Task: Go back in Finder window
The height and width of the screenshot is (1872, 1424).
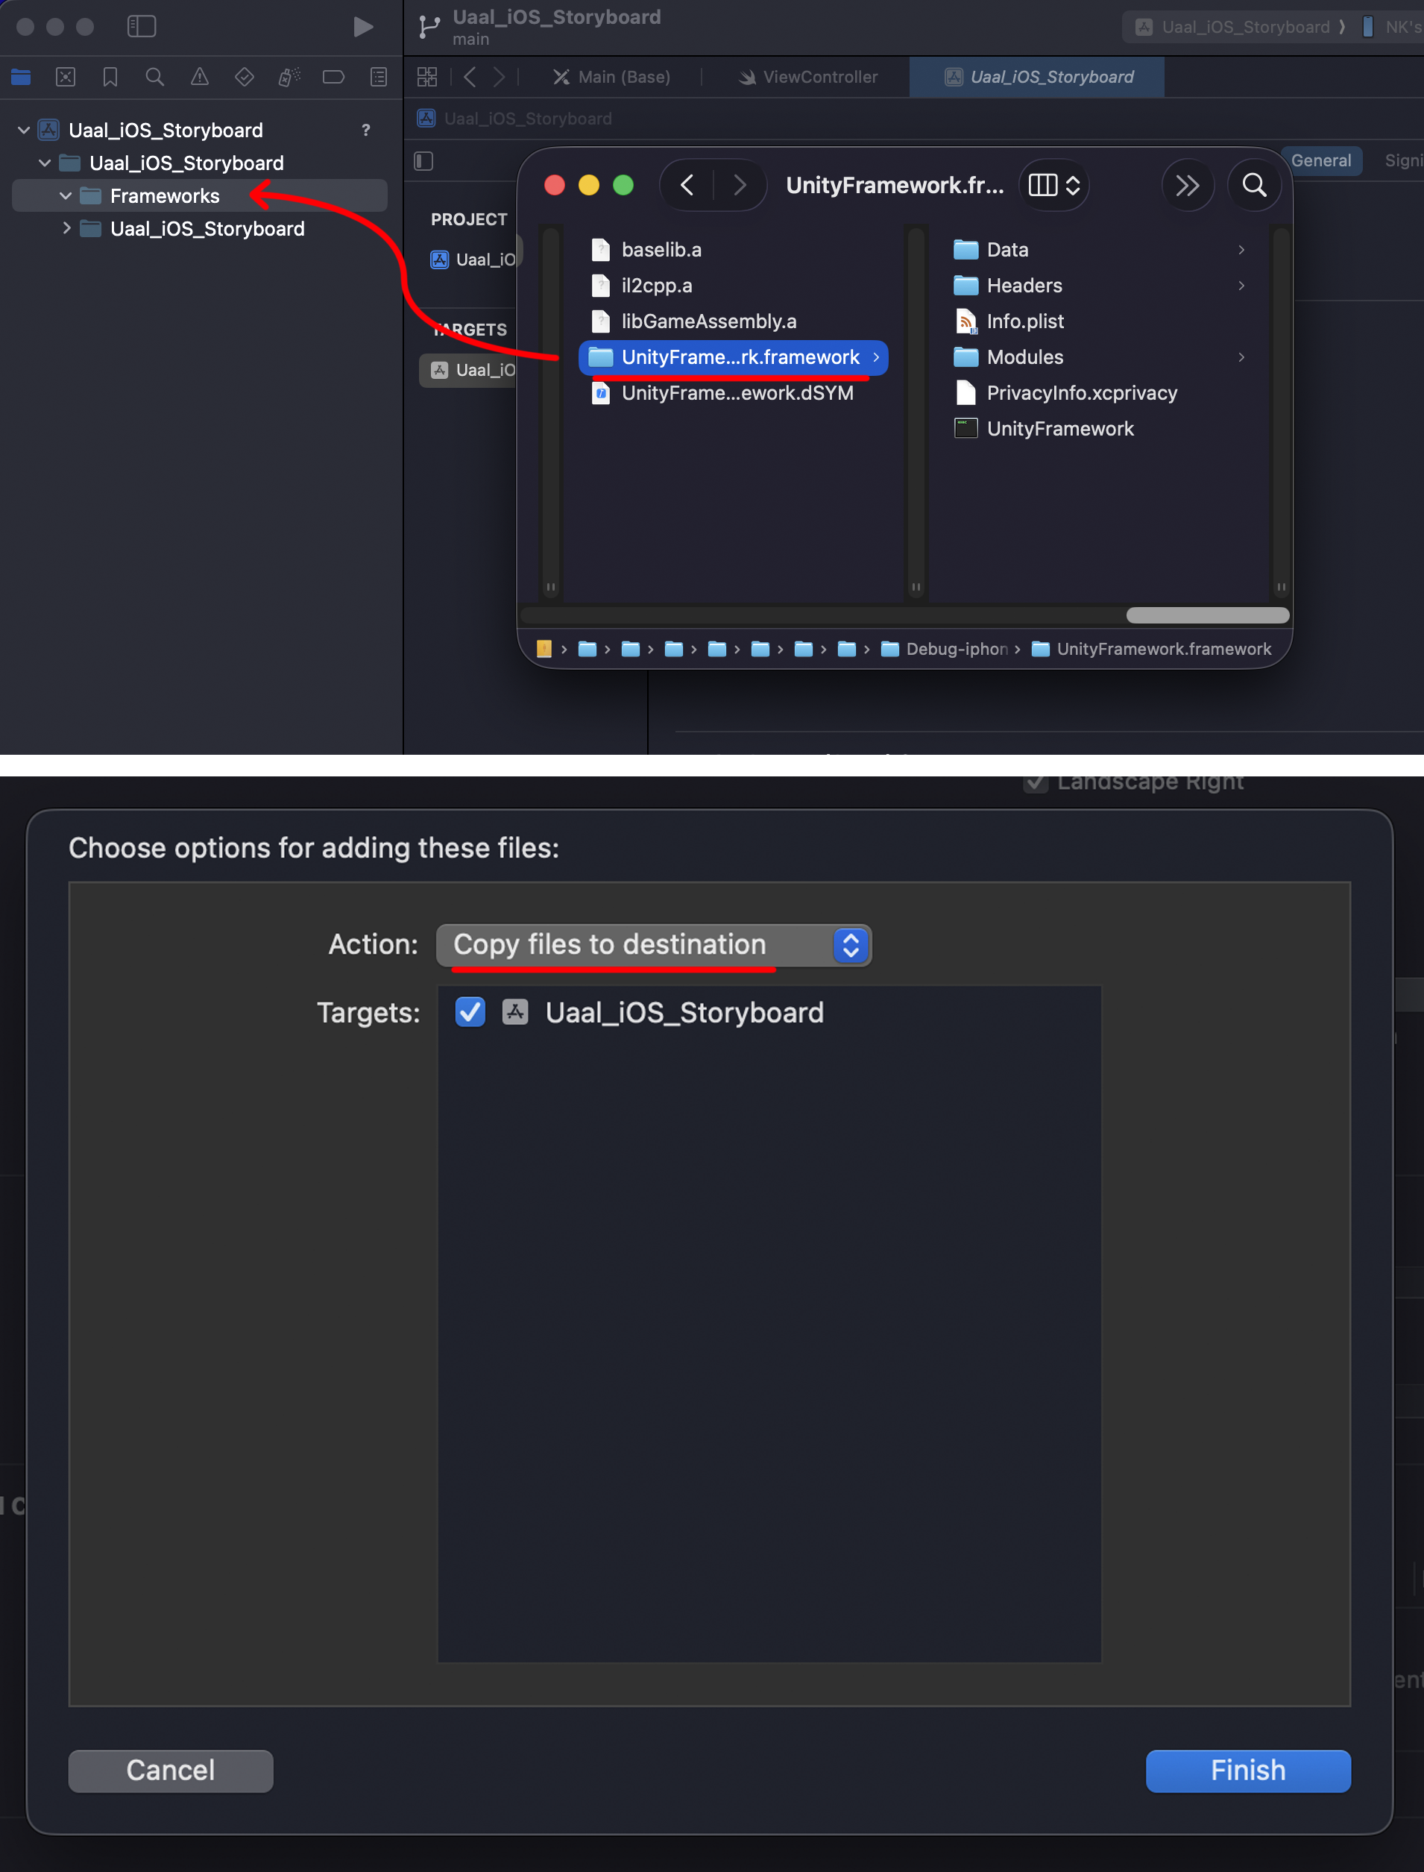Action: pyautogui.click(x=687, y=185)
